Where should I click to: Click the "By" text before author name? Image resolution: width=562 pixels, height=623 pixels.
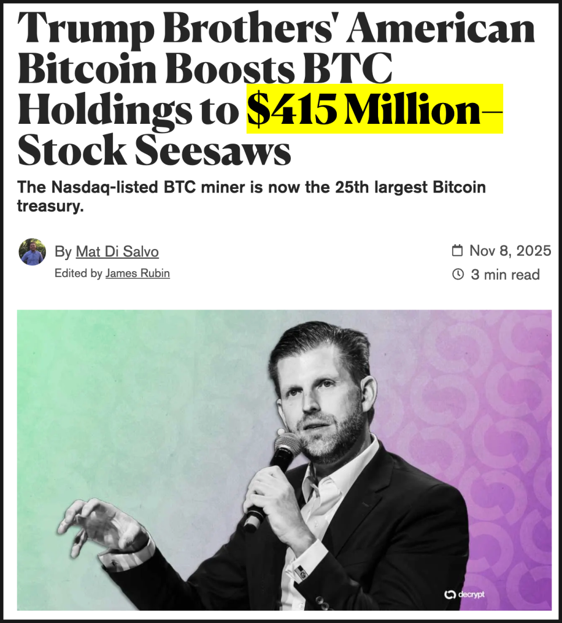pyautogui.click(x=63, y=251)
